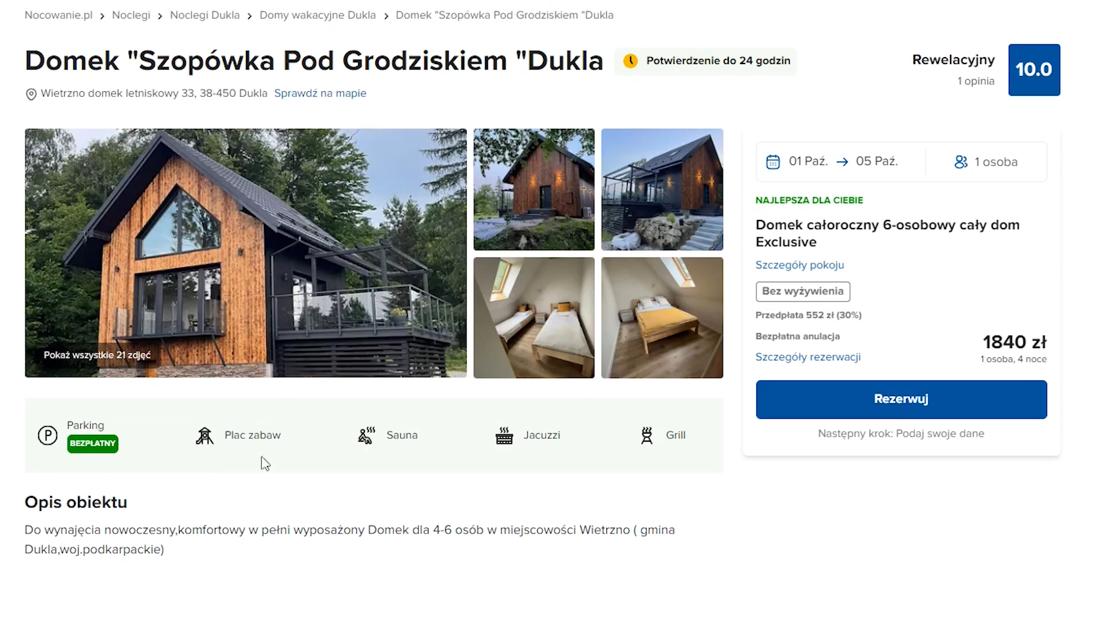
Task: Click the guests icon next to 1 osoba
Action: 961,162
